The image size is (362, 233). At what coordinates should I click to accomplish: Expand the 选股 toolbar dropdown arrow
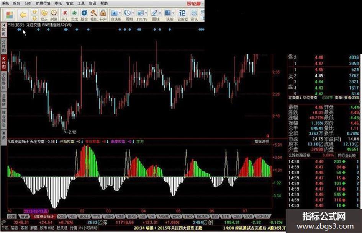[x=173, y=13]
